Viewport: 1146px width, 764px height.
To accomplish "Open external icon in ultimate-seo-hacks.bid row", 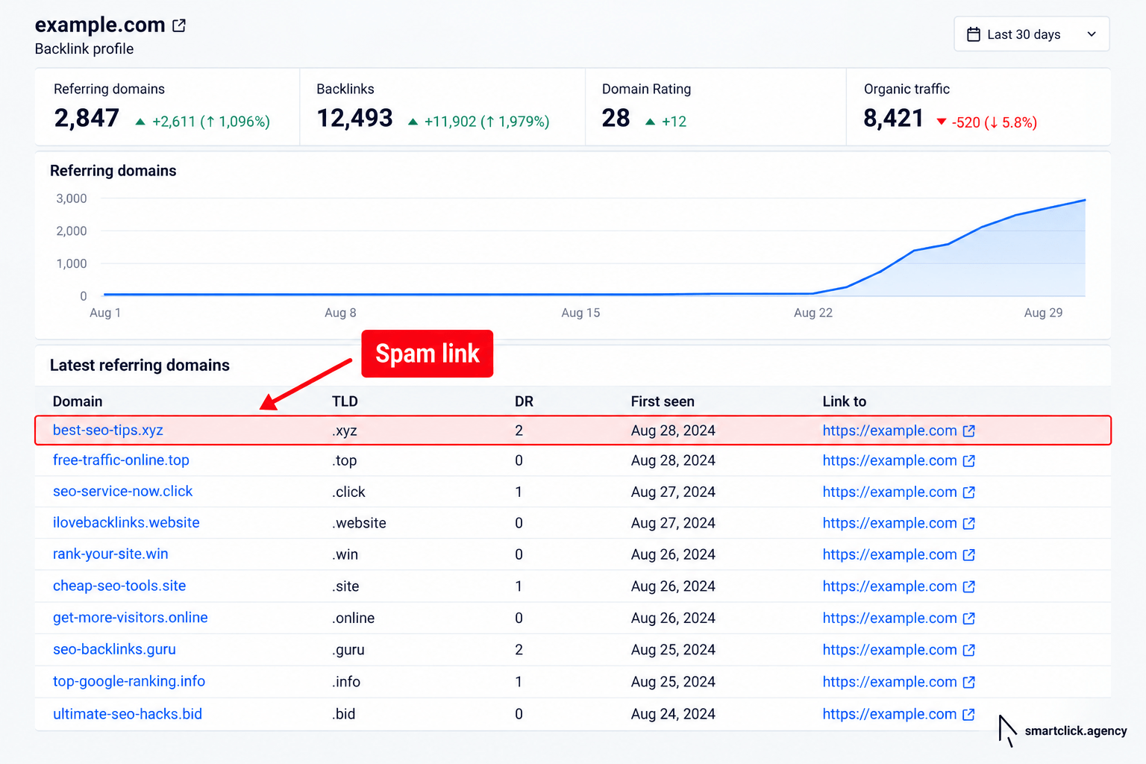I will 969,714.
